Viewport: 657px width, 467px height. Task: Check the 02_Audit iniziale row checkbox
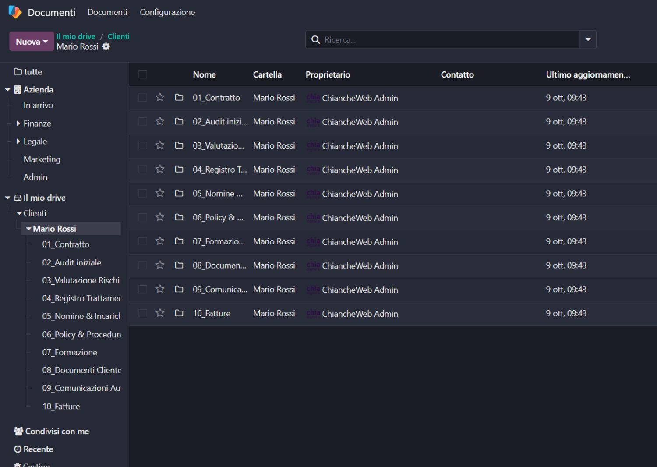(143, 121)
